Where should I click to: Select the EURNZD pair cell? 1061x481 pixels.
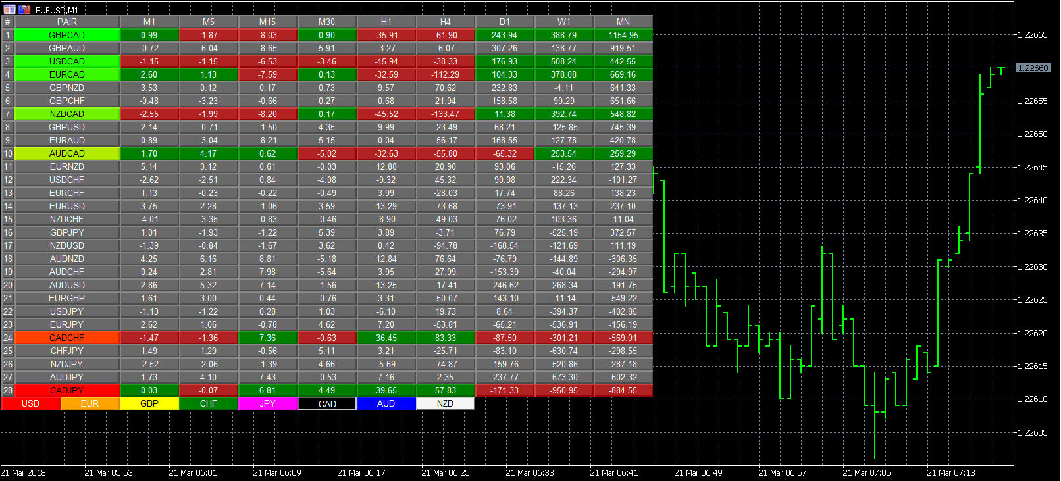coord(67,166)
